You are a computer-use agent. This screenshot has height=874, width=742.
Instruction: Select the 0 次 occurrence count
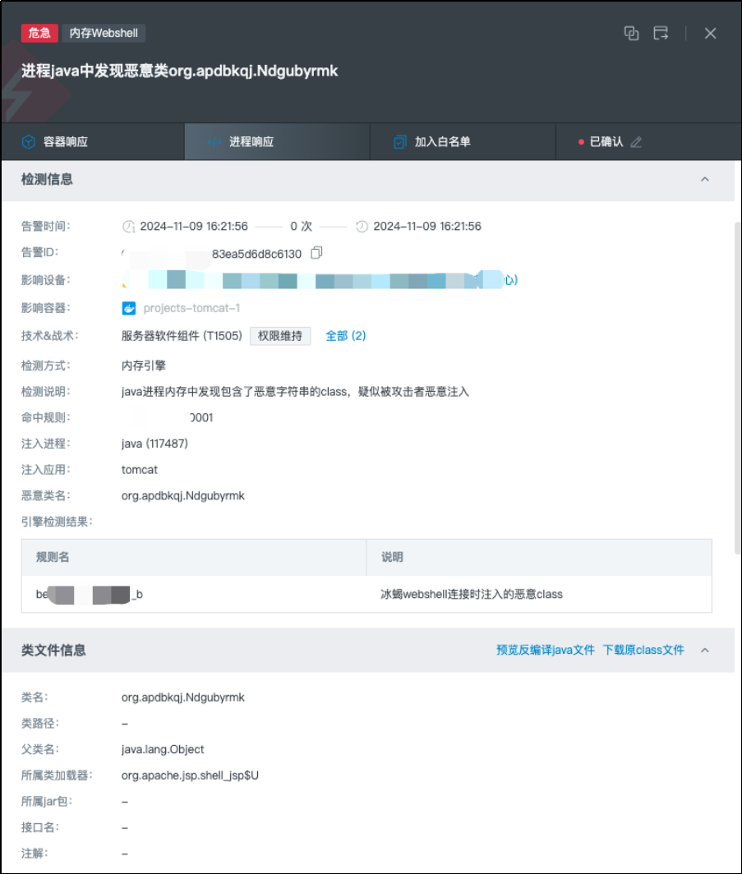point(301,227)
